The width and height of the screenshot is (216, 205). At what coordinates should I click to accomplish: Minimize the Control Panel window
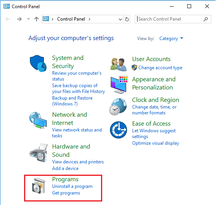click(x=172, y=6)
